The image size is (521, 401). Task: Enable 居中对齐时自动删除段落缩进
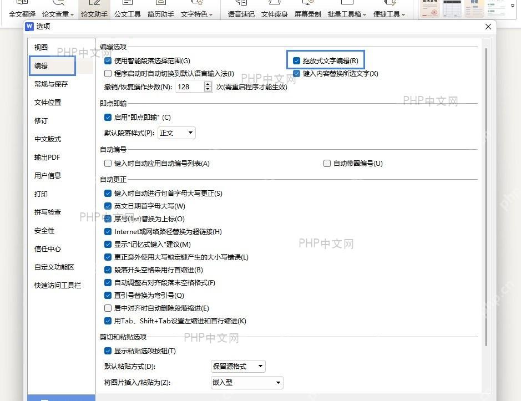pyautogui.click(x=108, y=308)
